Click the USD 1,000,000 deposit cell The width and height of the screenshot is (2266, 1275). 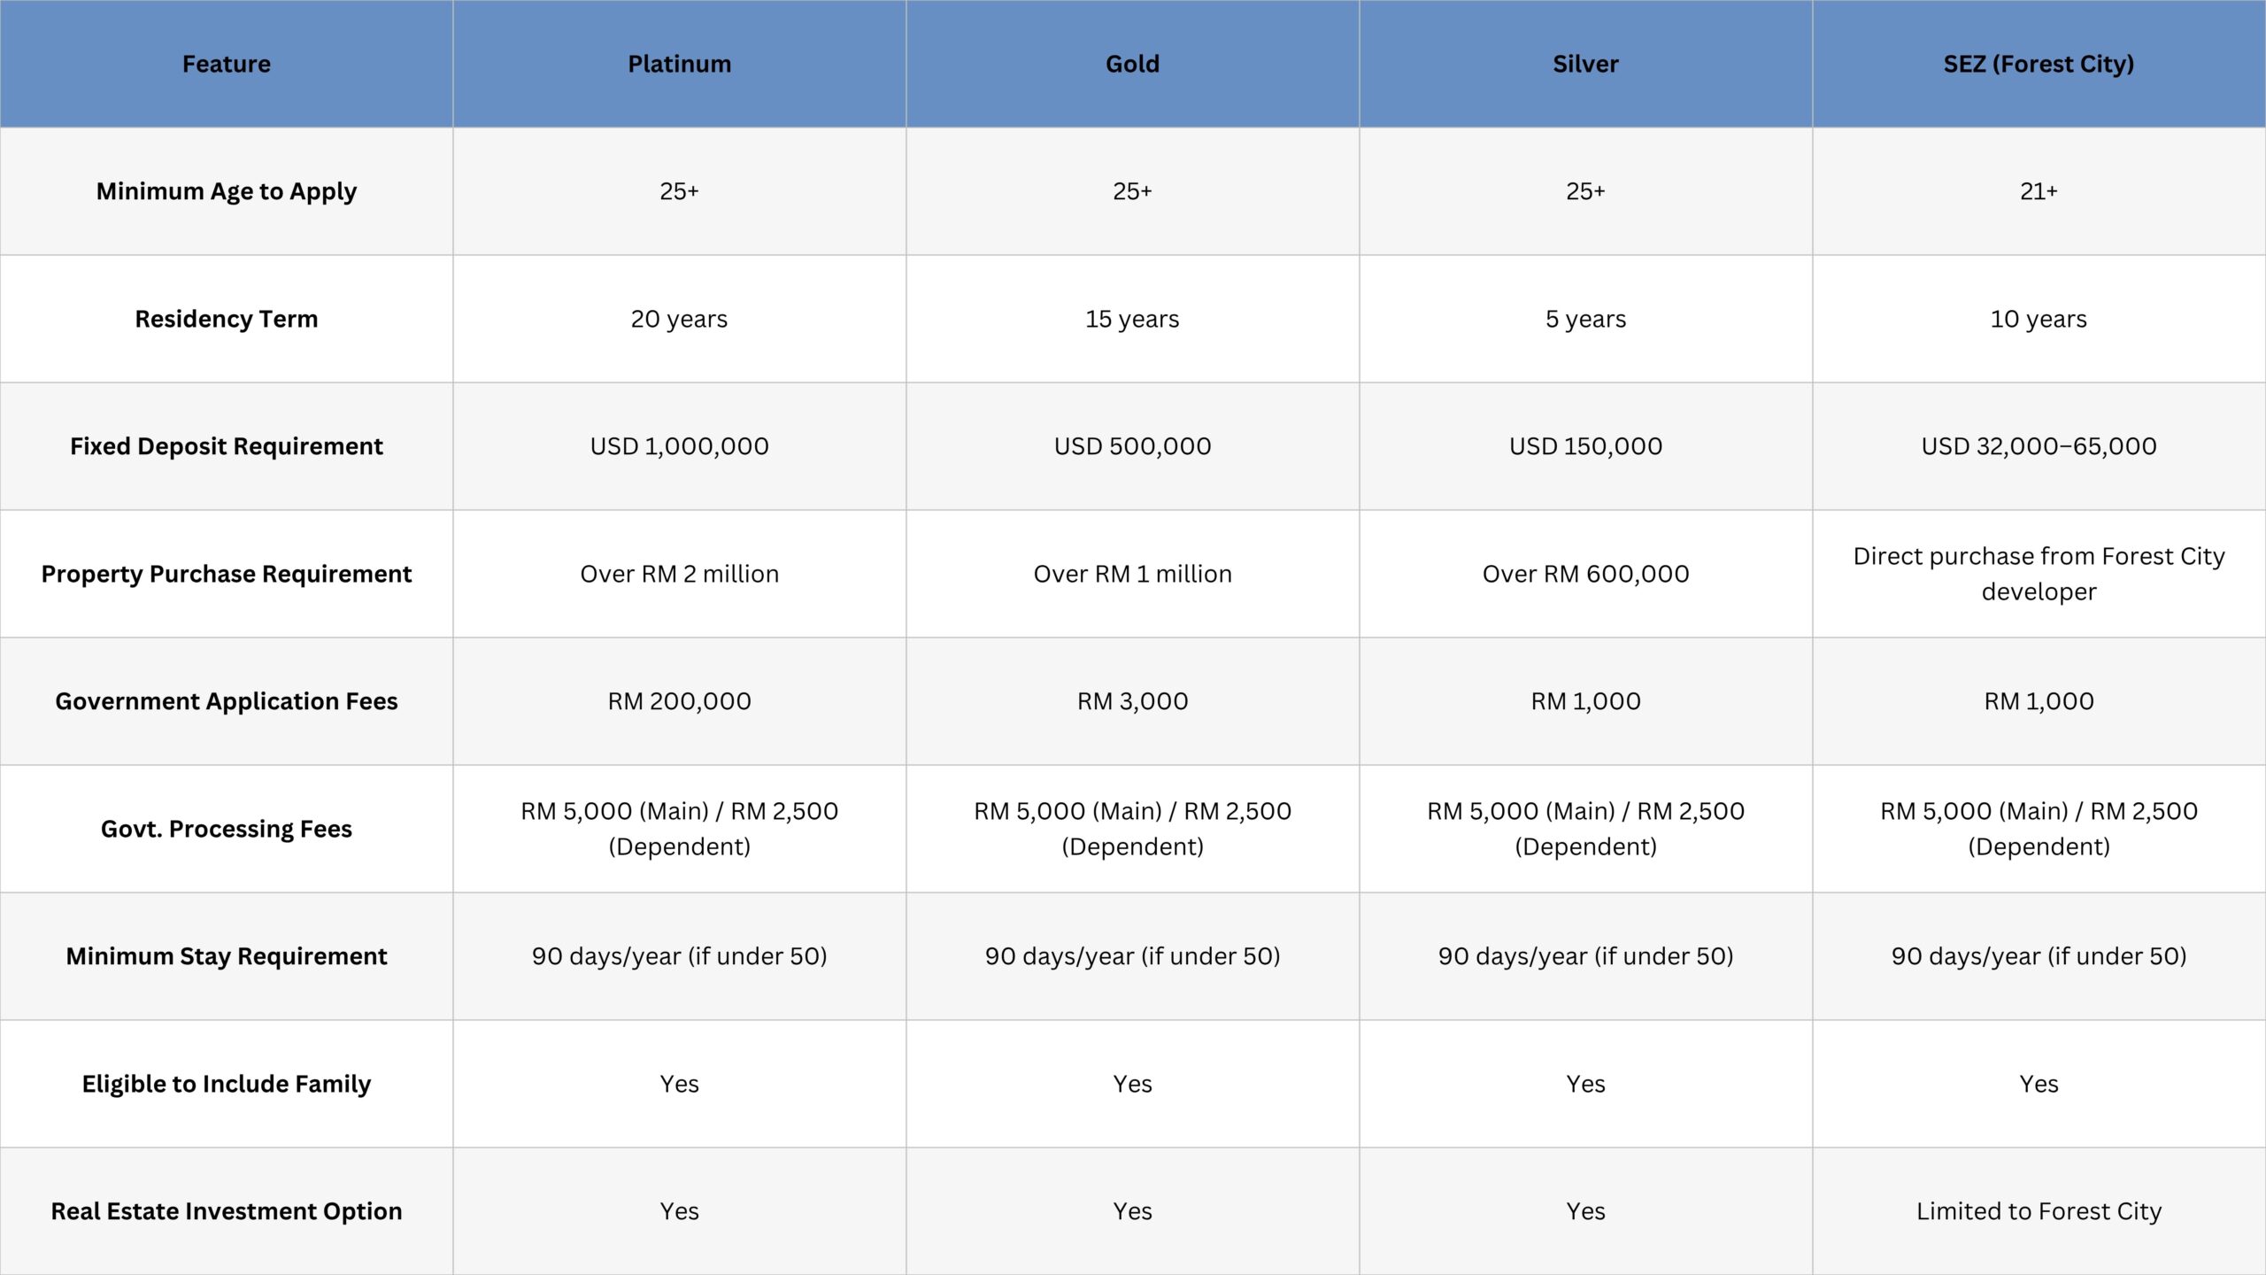[x=679, y=446]
